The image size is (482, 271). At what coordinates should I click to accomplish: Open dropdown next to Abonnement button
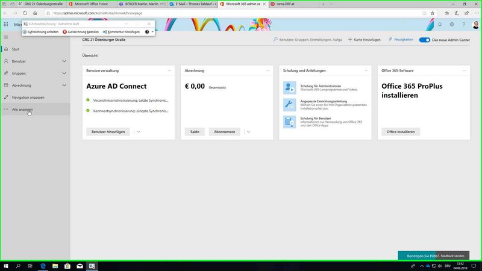(248, 132)
